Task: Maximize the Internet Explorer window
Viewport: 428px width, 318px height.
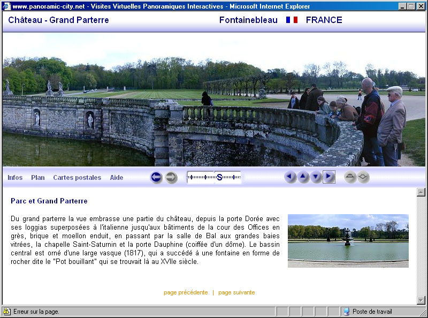Action: 411,6
